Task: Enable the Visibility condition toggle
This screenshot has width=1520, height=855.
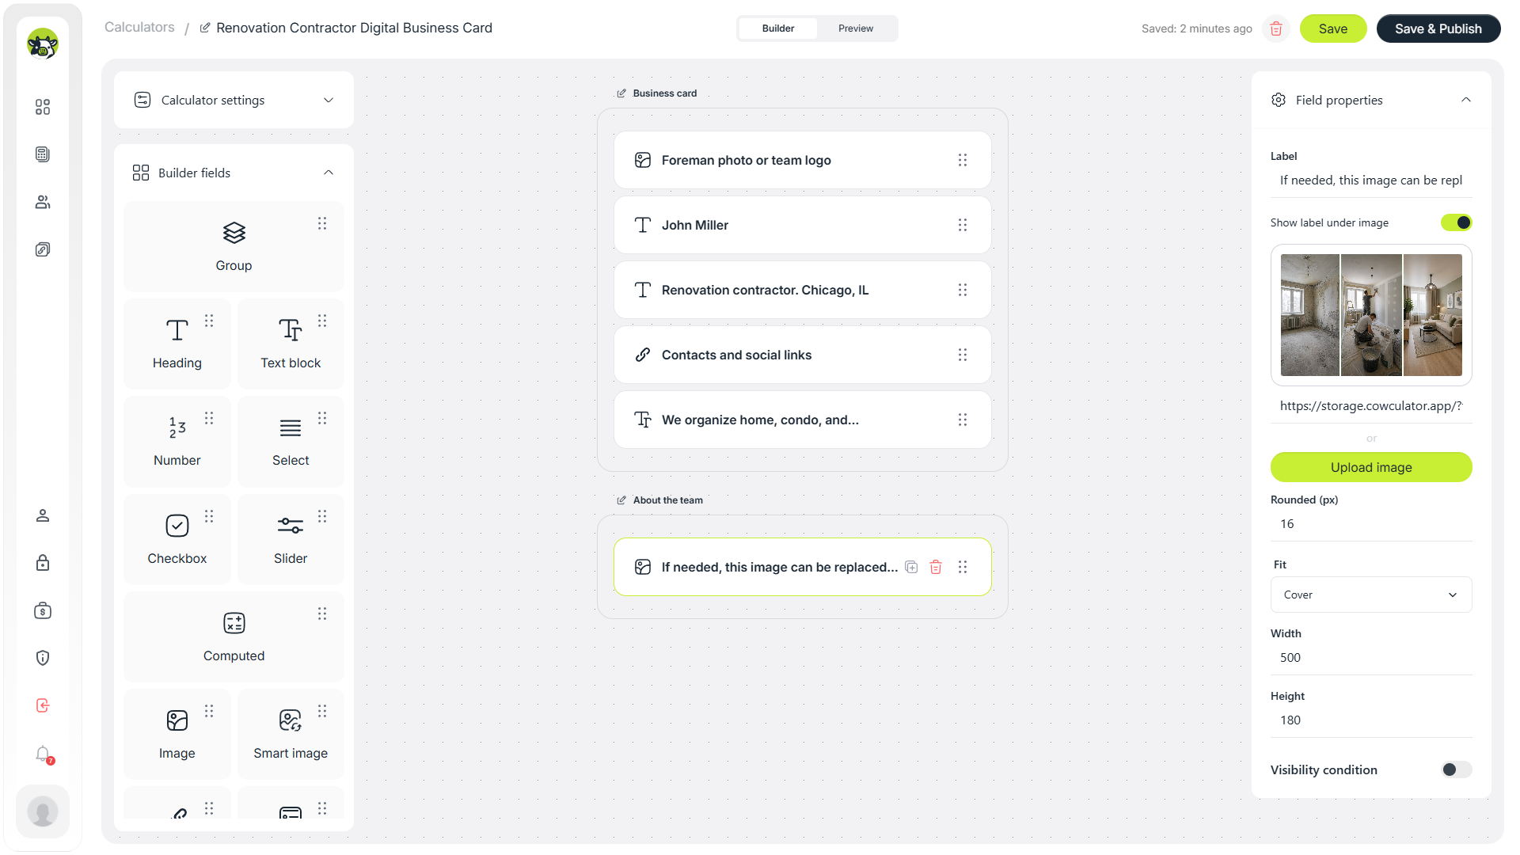Action: point(1456,769)
